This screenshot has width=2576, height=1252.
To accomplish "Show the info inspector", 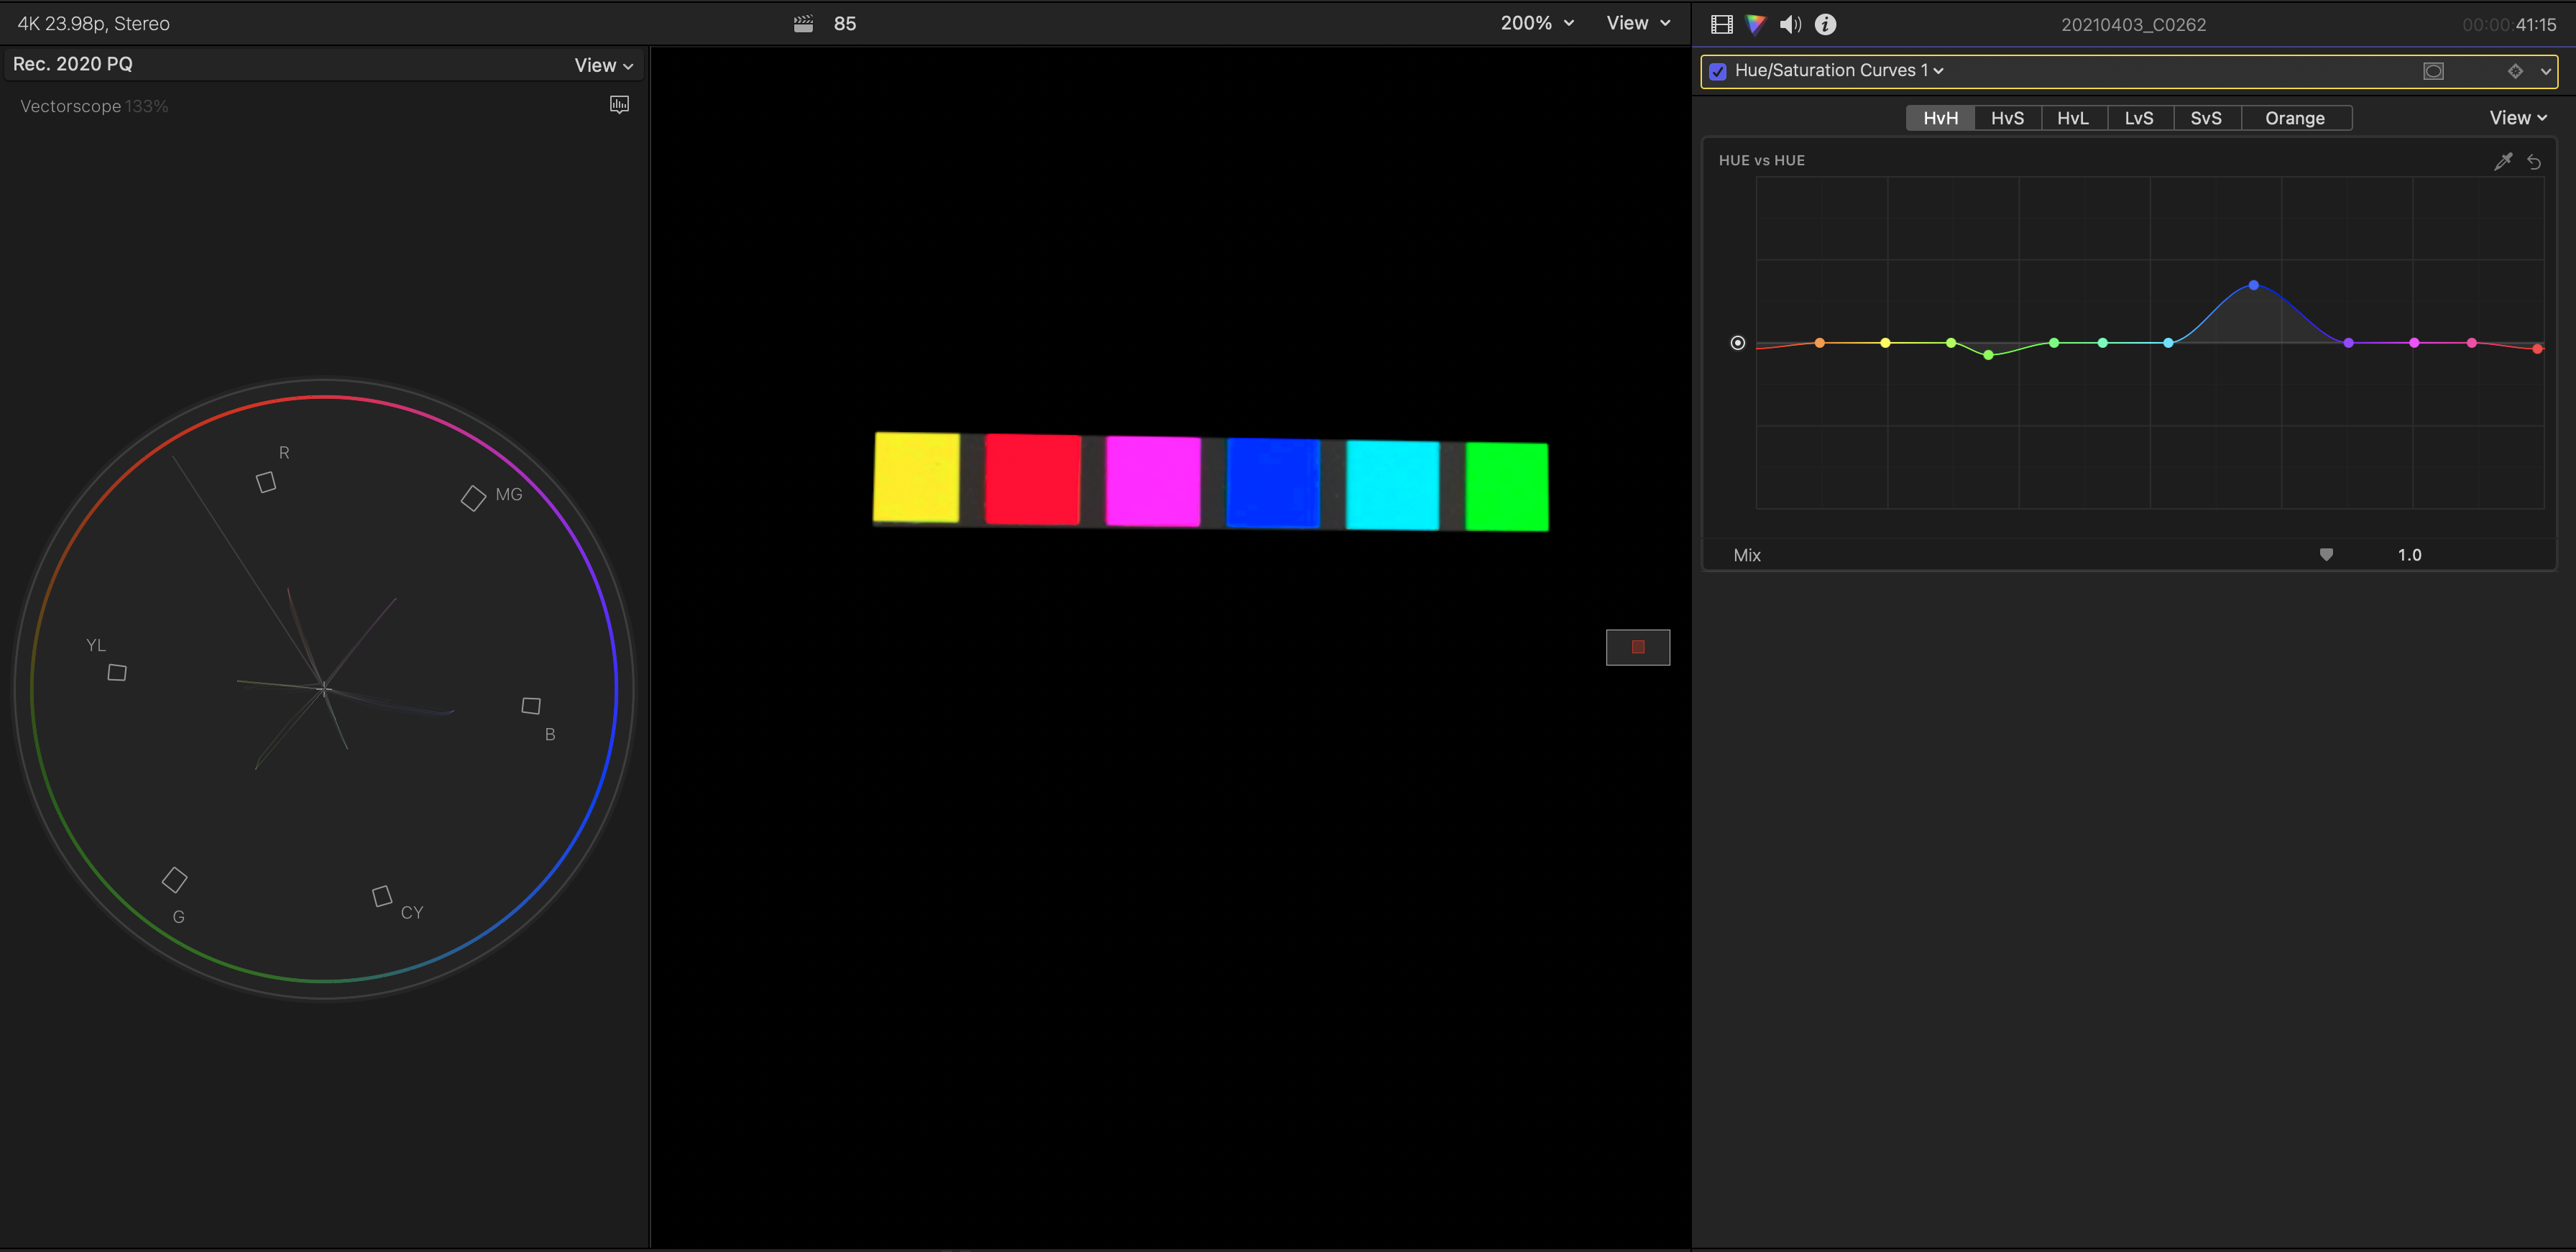I will 1825,24.
